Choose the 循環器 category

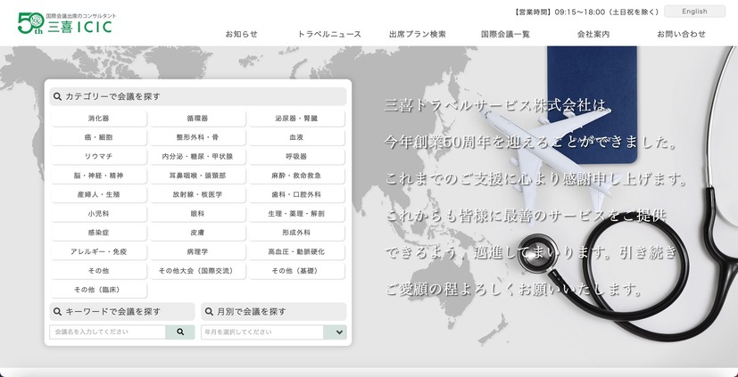(198, 119)
